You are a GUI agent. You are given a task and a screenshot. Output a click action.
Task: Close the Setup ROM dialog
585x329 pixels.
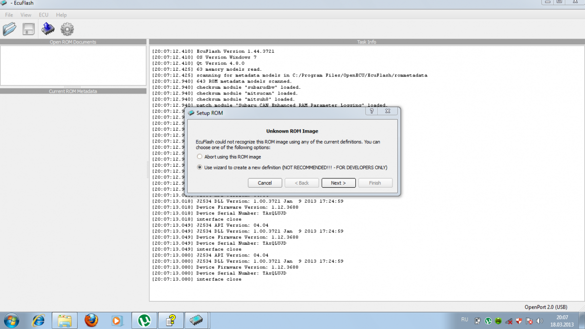point(388,111)
